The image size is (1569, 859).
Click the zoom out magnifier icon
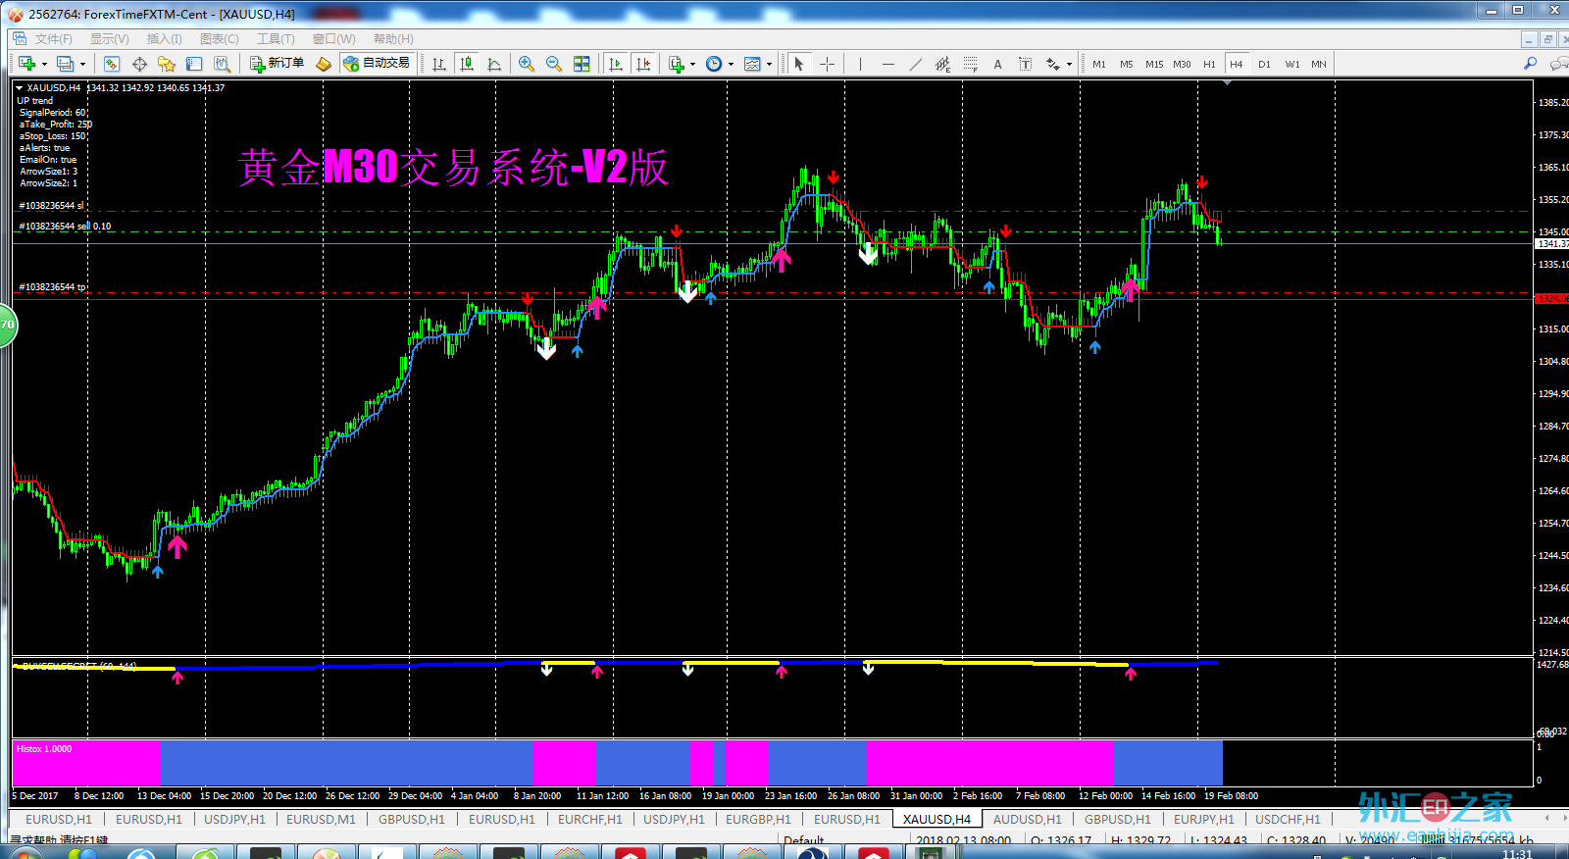point(554,64)
